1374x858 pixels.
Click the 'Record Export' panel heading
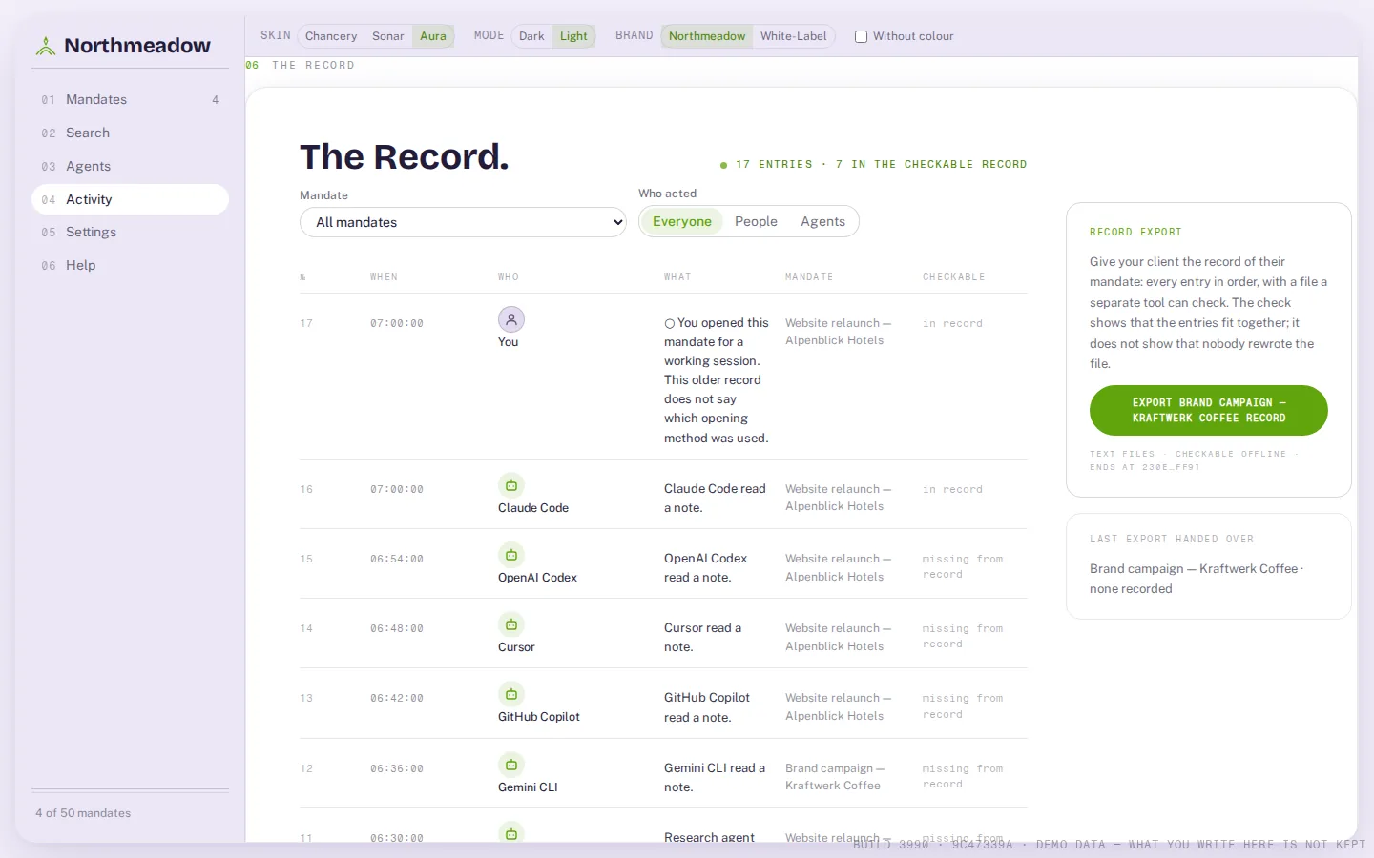point(1135,233)
